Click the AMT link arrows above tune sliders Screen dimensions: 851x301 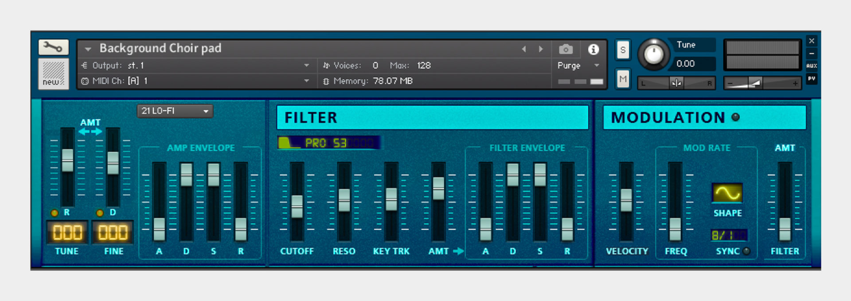pyautogui.click(x=90, y=131)
